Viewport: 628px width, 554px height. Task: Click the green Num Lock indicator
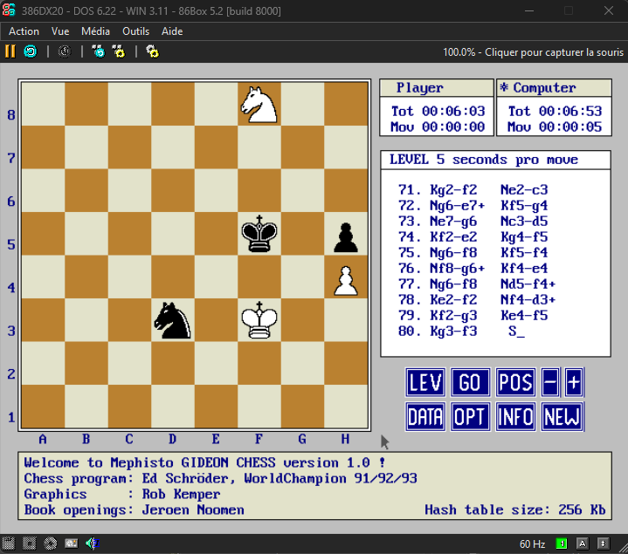point(562,544)
